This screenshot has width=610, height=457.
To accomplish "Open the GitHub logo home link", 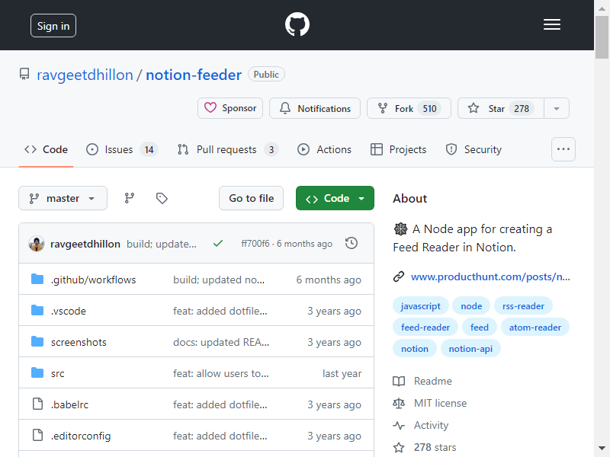I will (x=297, y=25).
